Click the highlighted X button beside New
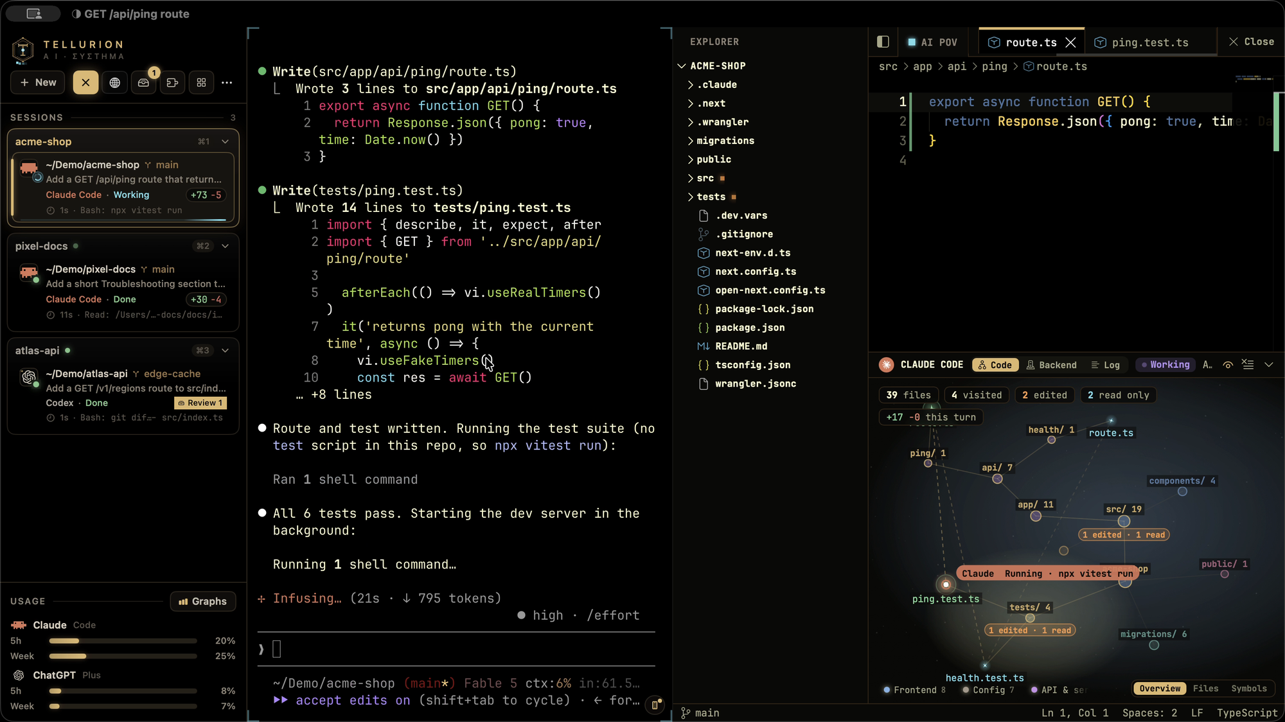 tap(85, 82)
